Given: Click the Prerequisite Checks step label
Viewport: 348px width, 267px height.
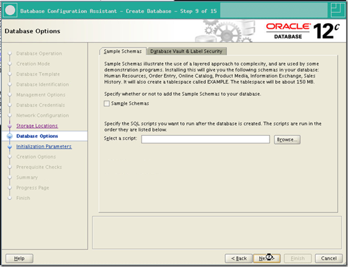Looking at the screenshot, I should pyautogui.click(x=39, y=167).
